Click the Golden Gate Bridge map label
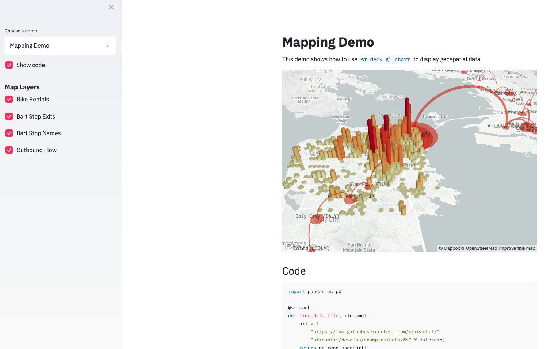Image resolution: width=551 pixels, height=349 pixels. point(341,119)
